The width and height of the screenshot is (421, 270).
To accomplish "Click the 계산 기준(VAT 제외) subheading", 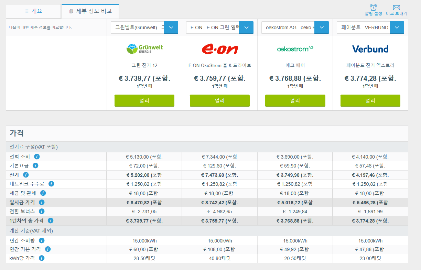I will tap(31, 231).
